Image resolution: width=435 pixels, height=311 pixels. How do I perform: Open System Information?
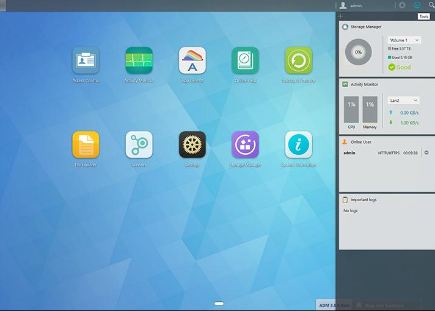coord(299,145)
